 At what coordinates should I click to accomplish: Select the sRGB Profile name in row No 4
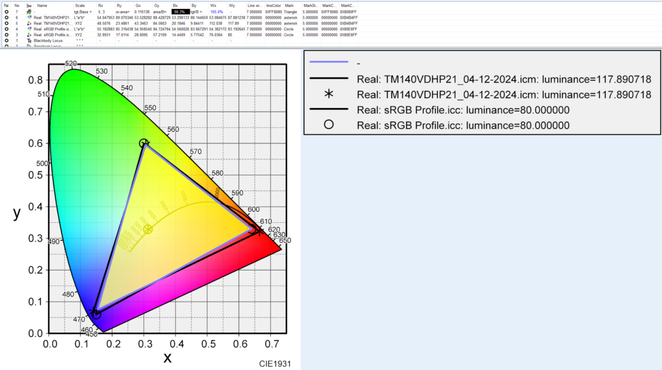pos(53,29)
